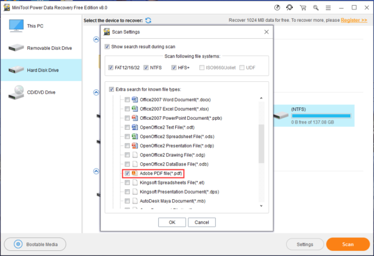
Task: Click the file types list scrollbar thumb
Action: (x=261, y=144)
